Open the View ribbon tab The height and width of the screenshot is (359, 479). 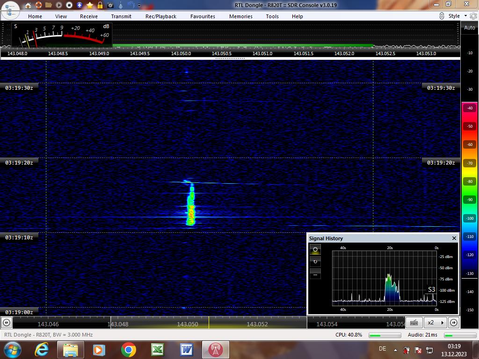coord(61,16)
